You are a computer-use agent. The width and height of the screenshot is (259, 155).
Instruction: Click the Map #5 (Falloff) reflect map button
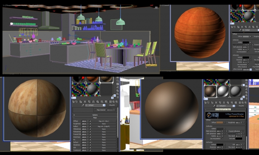click(x=104, y=126)
